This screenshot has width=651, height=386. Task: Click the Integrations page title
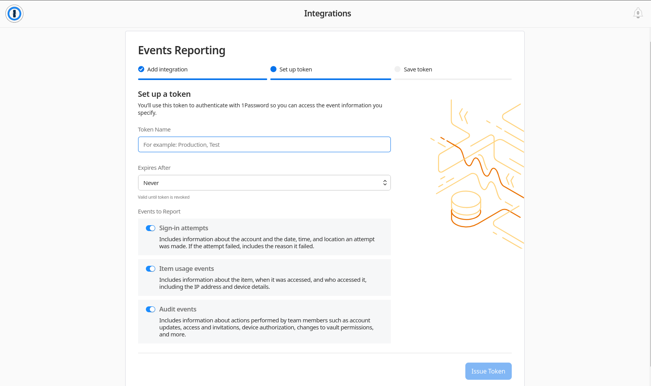327,14
